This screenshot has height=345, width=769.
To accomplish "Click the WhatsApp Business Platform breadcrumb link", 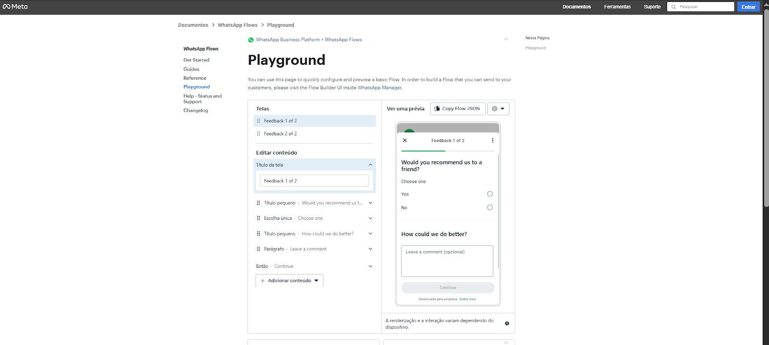I will point(288,40).
